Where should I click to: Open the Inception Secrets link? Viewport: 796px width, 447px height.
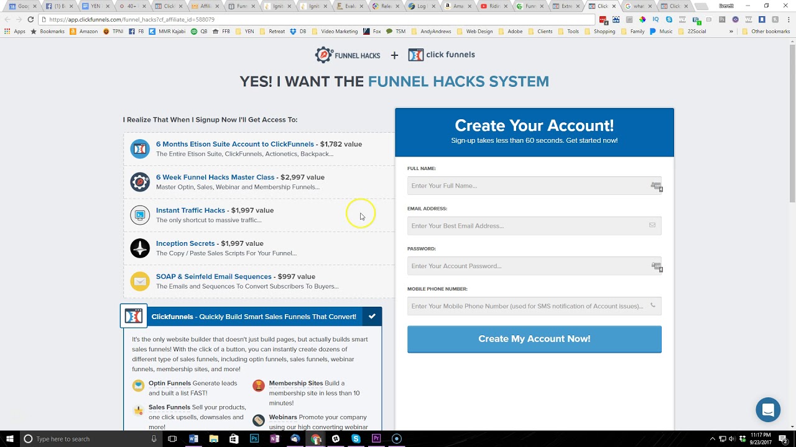click(185, 243)
